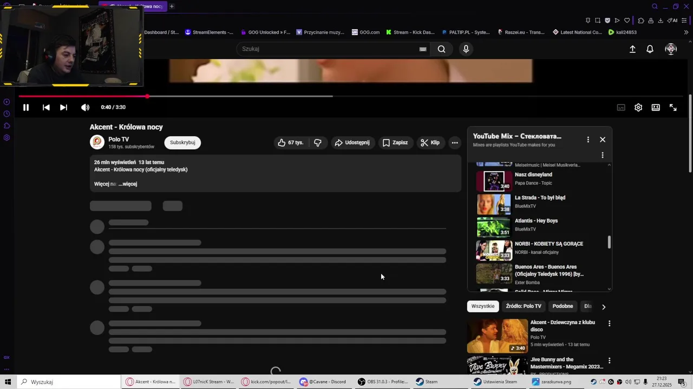
Task: Expand description with ...więcej
Action: 128,184
